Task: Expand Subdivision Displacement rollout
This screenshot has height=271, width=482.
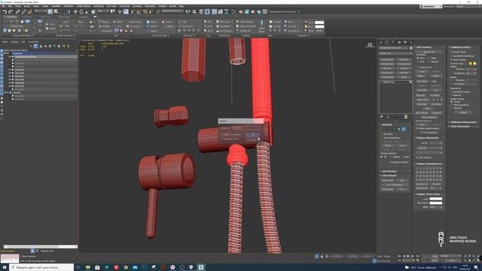Action: tap(463, 122)
